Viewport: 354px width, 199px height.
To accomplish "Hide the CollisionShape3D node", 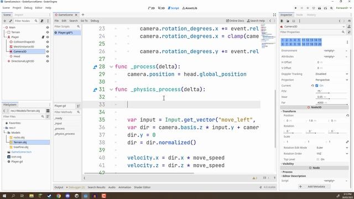I will click(x=48, y=42).
